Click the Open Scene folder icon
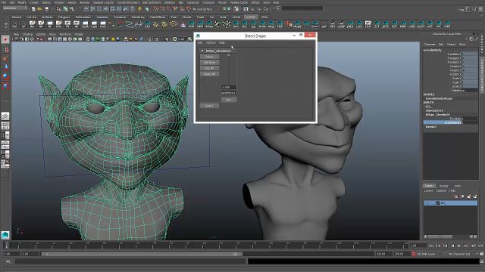485x272 pixels. 40,9
